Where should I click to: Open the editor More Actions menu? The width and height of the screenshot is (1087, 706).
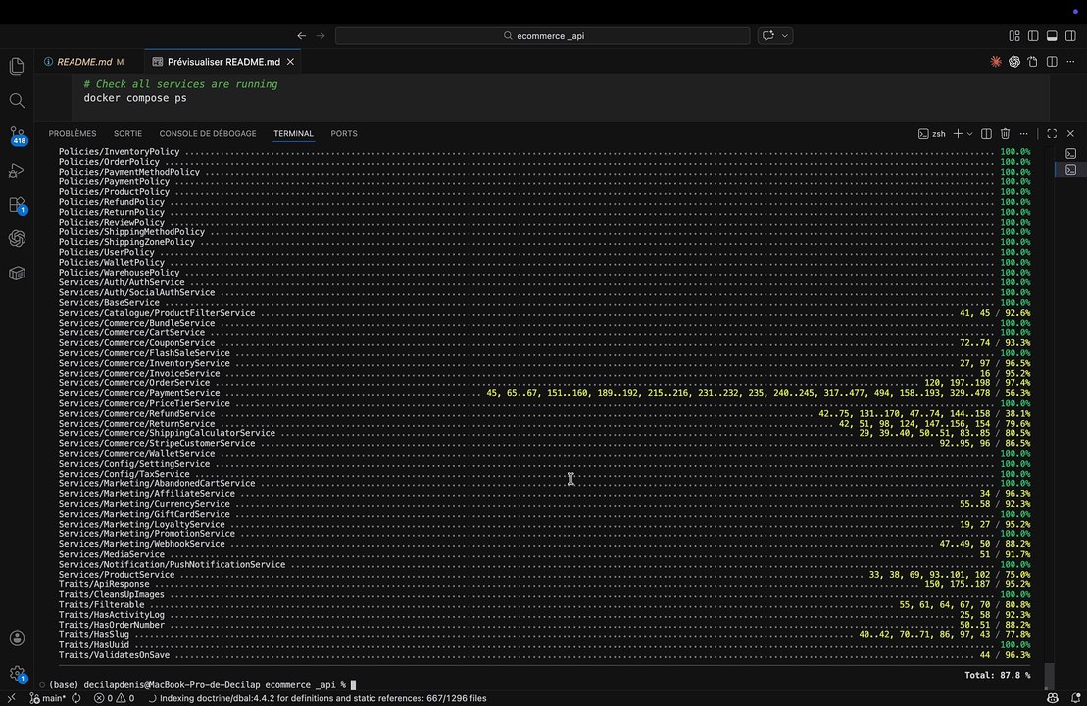tap(1070, 62)
